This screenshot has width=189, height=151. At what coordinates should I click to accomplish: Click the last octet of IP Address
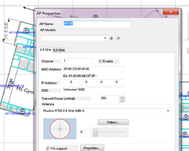[116, 82]
